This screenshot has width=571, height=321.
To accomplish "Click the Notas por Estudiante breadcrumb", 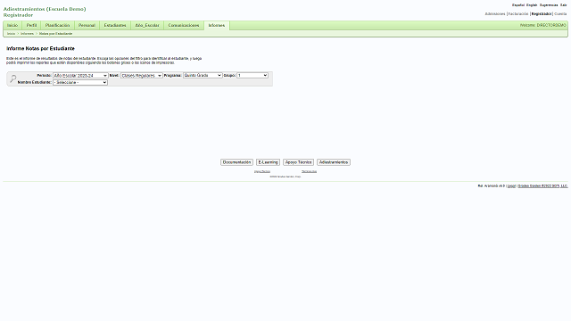I will [55, 34].
